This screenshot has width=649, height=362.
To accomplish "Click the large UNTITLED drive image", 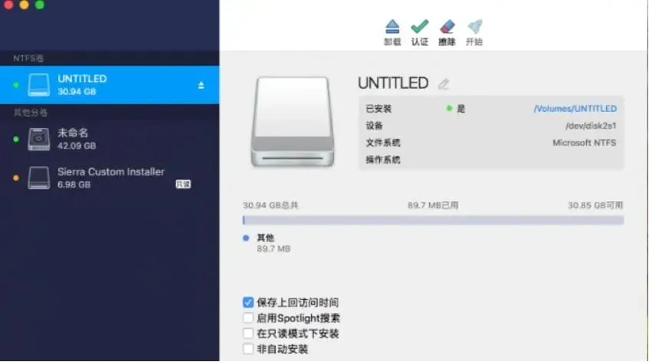I will click(292, 122).
